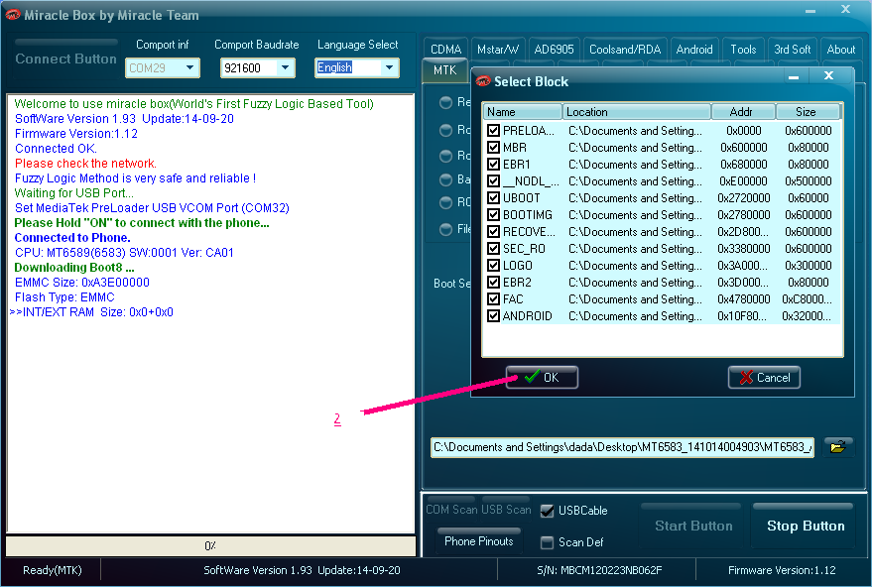Image resolution: width=872 pixels, height=587 pixels.
Task: Click the USB Scan button
Action: [x=506, y=510]
